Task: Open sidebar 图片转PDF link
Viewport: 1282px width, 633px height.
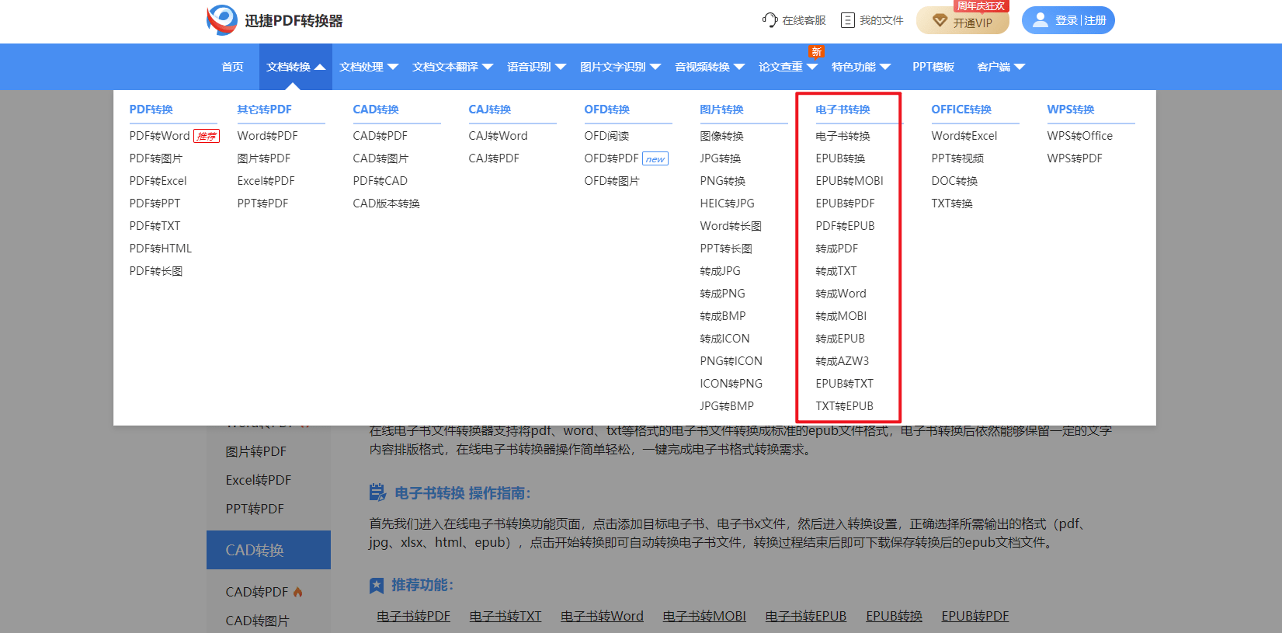Action: click(x=256, y=452)
